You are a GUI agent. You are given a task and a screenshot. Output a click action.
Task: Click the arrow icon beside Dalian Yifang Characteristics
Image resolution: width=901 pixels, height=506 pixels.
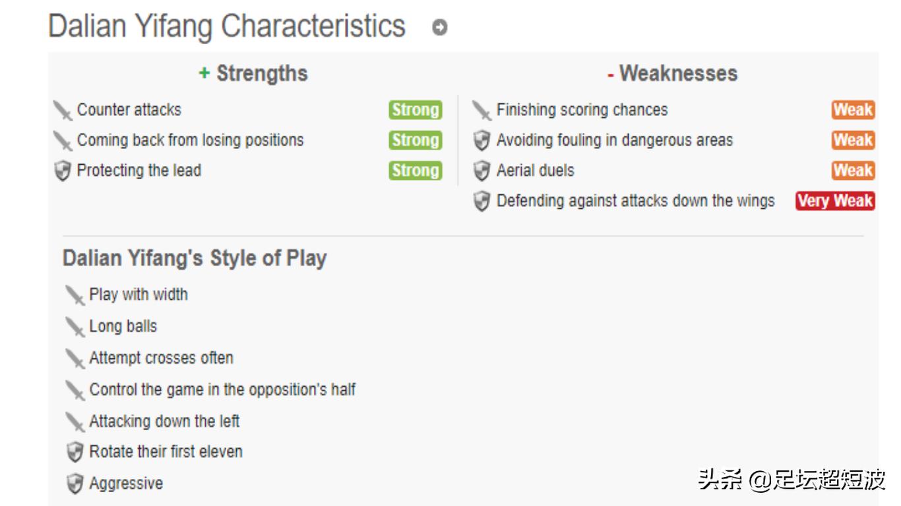(x=439, y=28)
